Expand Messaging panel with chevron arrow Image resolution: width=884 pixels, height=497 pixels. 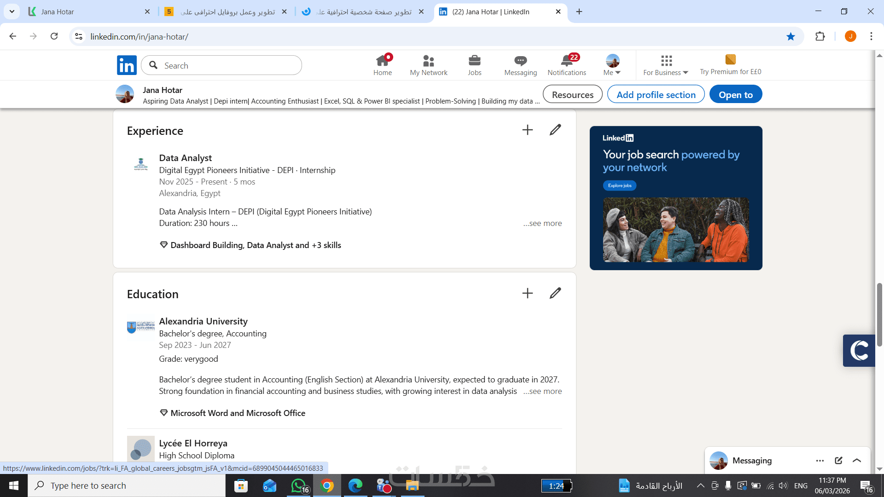click(x=857, y=461)
